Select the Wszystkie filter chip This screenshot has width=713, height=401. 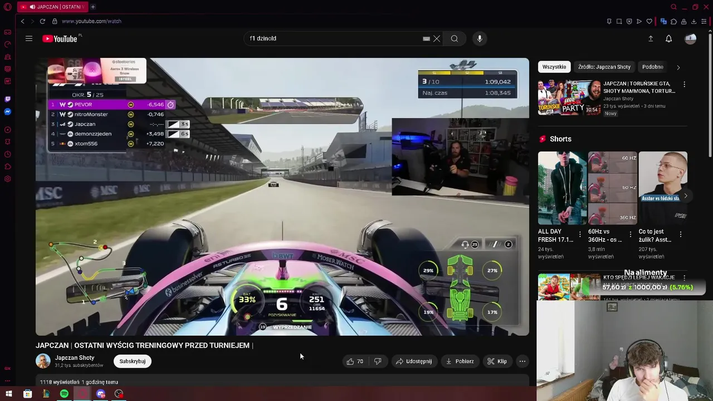554,67
